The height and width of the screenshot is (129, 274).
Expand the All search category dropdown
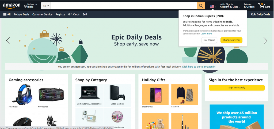click(x=46, y=6)
